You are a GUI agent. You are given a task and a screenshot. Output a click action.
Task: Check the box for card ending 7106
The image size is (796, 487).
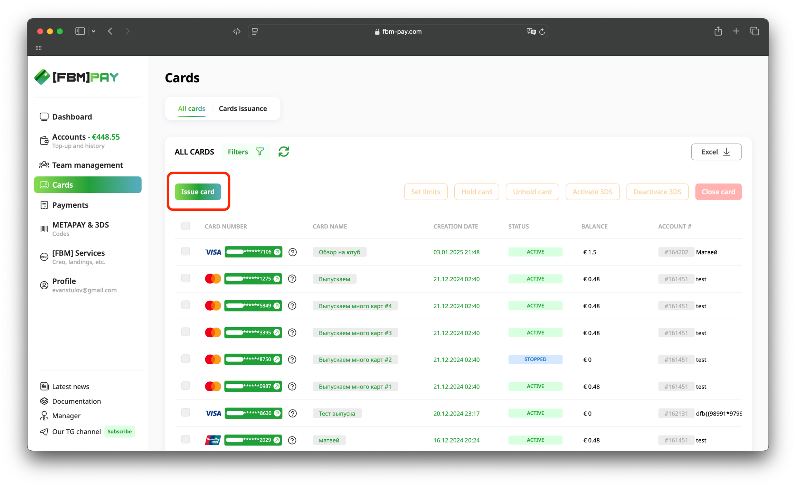186,251
